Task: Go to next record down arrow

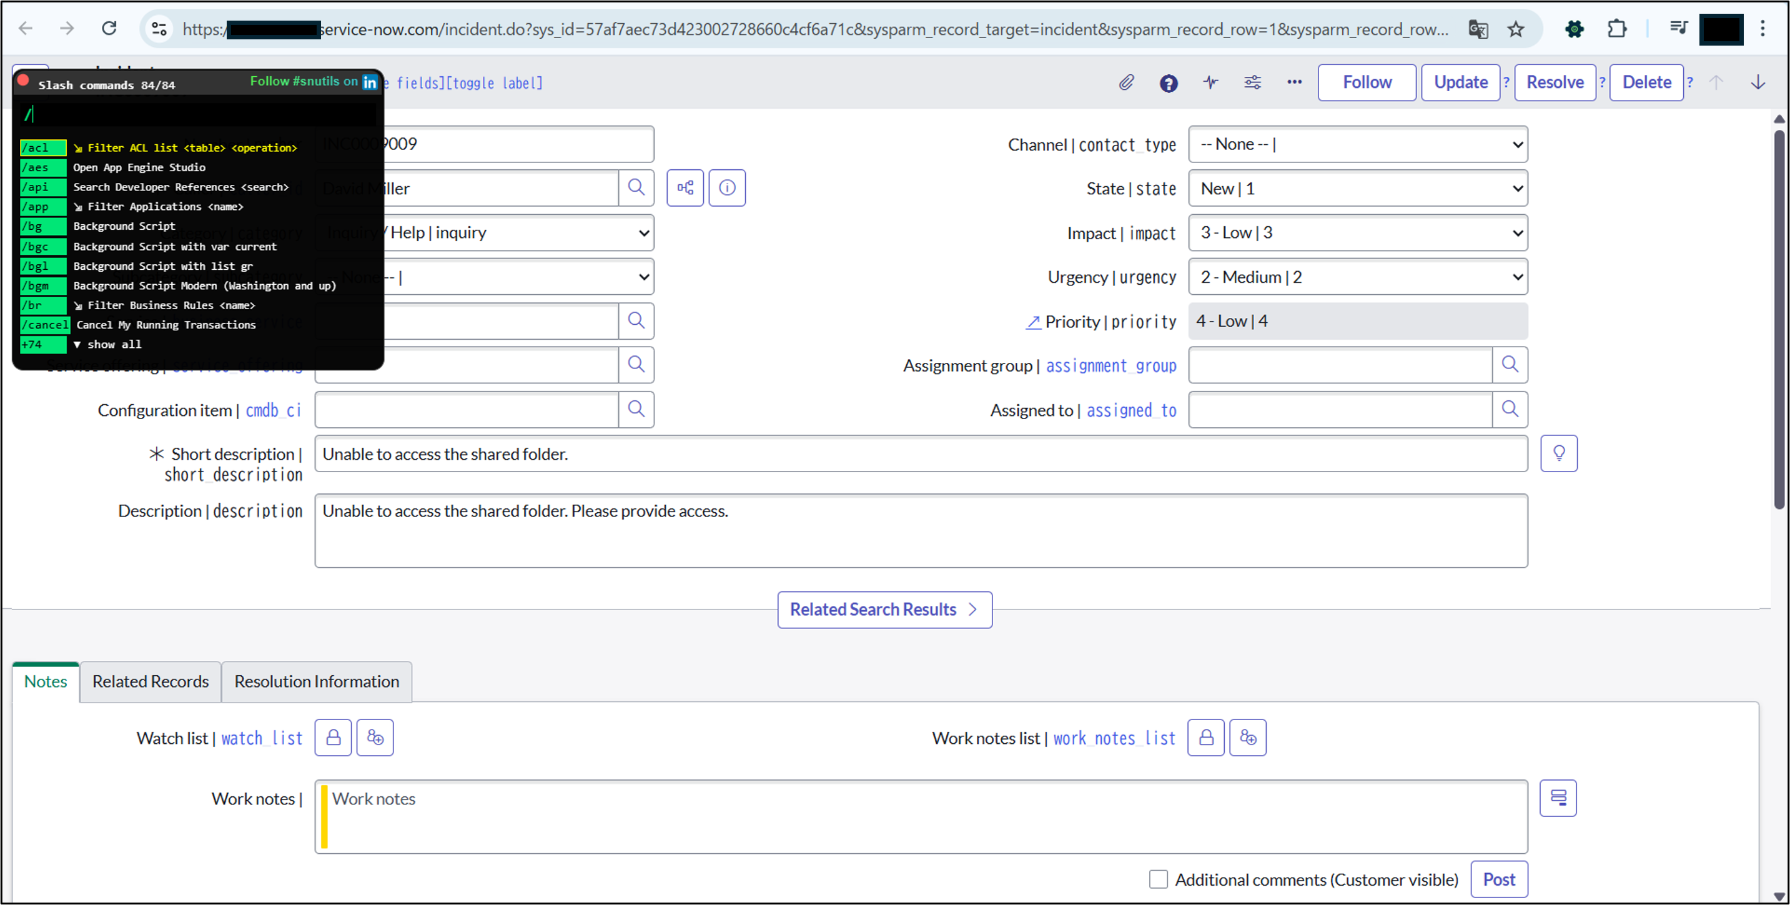Action: (1758, 82)
